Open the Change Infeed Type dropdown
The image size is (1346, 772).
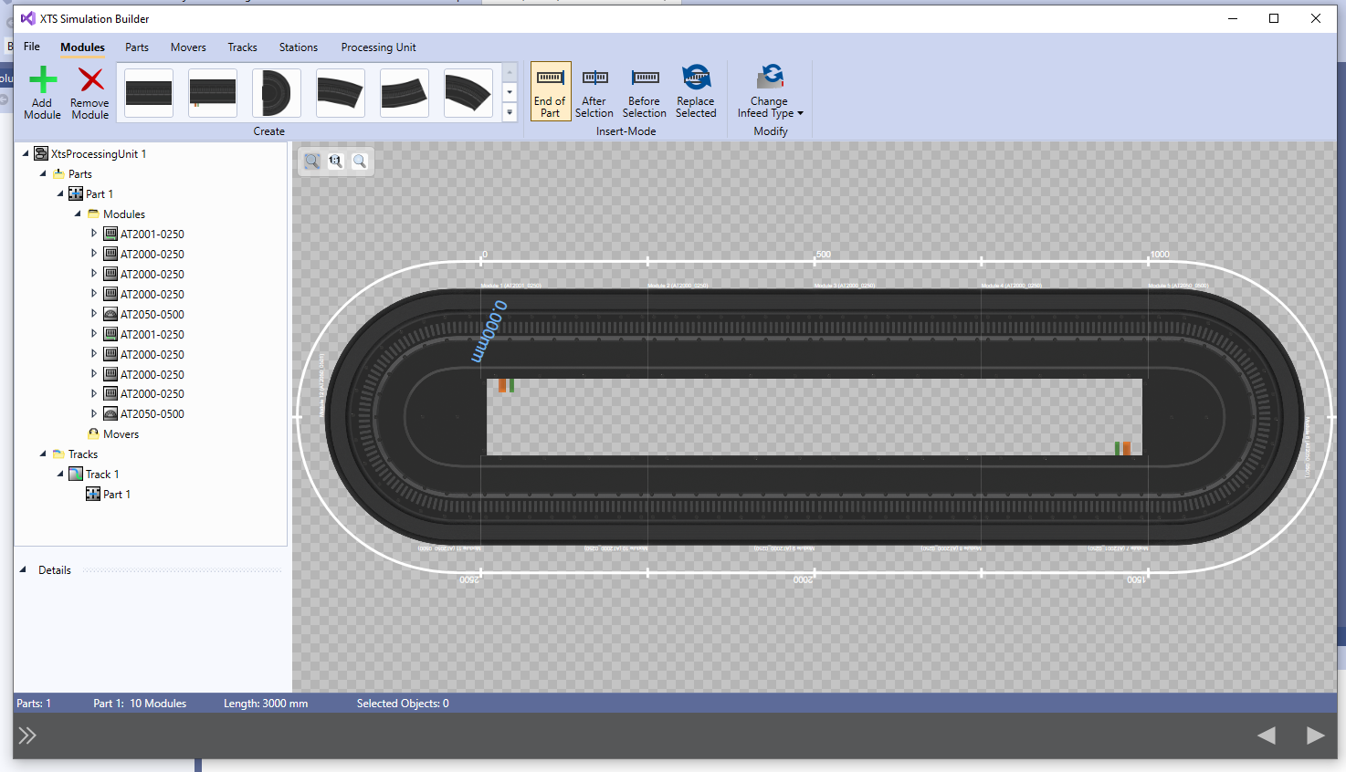770,91
